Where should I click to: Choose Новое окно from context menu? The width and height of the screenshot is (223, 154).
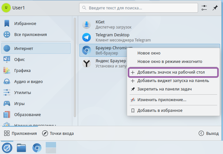coord(149,53)
